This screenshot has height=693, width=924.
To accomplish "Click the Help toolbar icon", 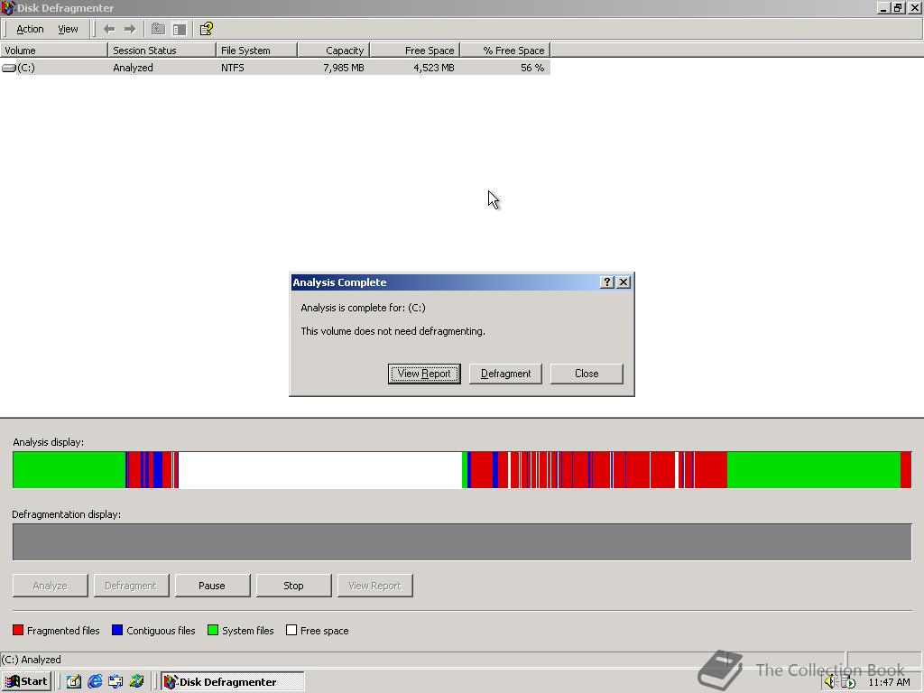I will pyautogui.click(x=206, y=29).
